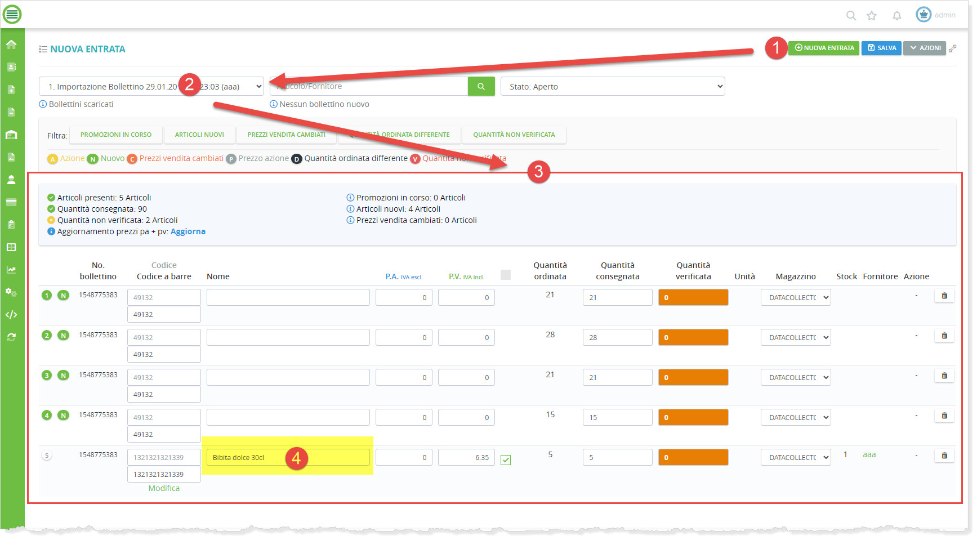Click the sidebar refresh sync icon

click(11, 337)
